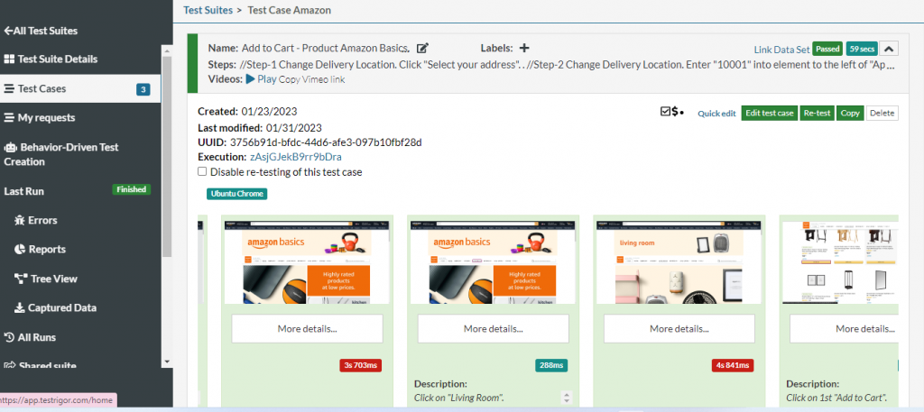The width and height of the screenshot is (924, 412).
Task: Click the checkmark icon beside dollar sign
Action: click(x=665, y=112)
